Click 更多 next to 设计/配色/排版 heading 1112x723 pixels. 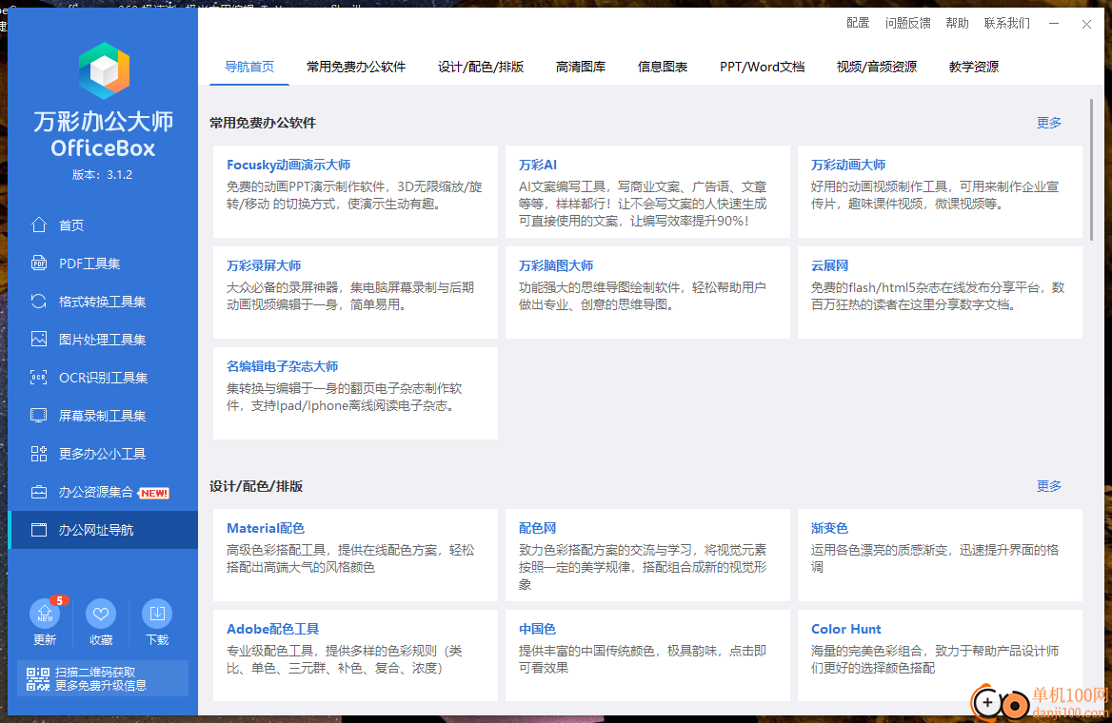[1049, 486]
